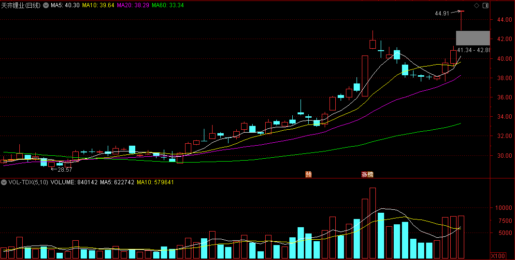515x260 pixels.
Task: Click the 44.91 high price annotation
Action: click(x=442, y=14)
